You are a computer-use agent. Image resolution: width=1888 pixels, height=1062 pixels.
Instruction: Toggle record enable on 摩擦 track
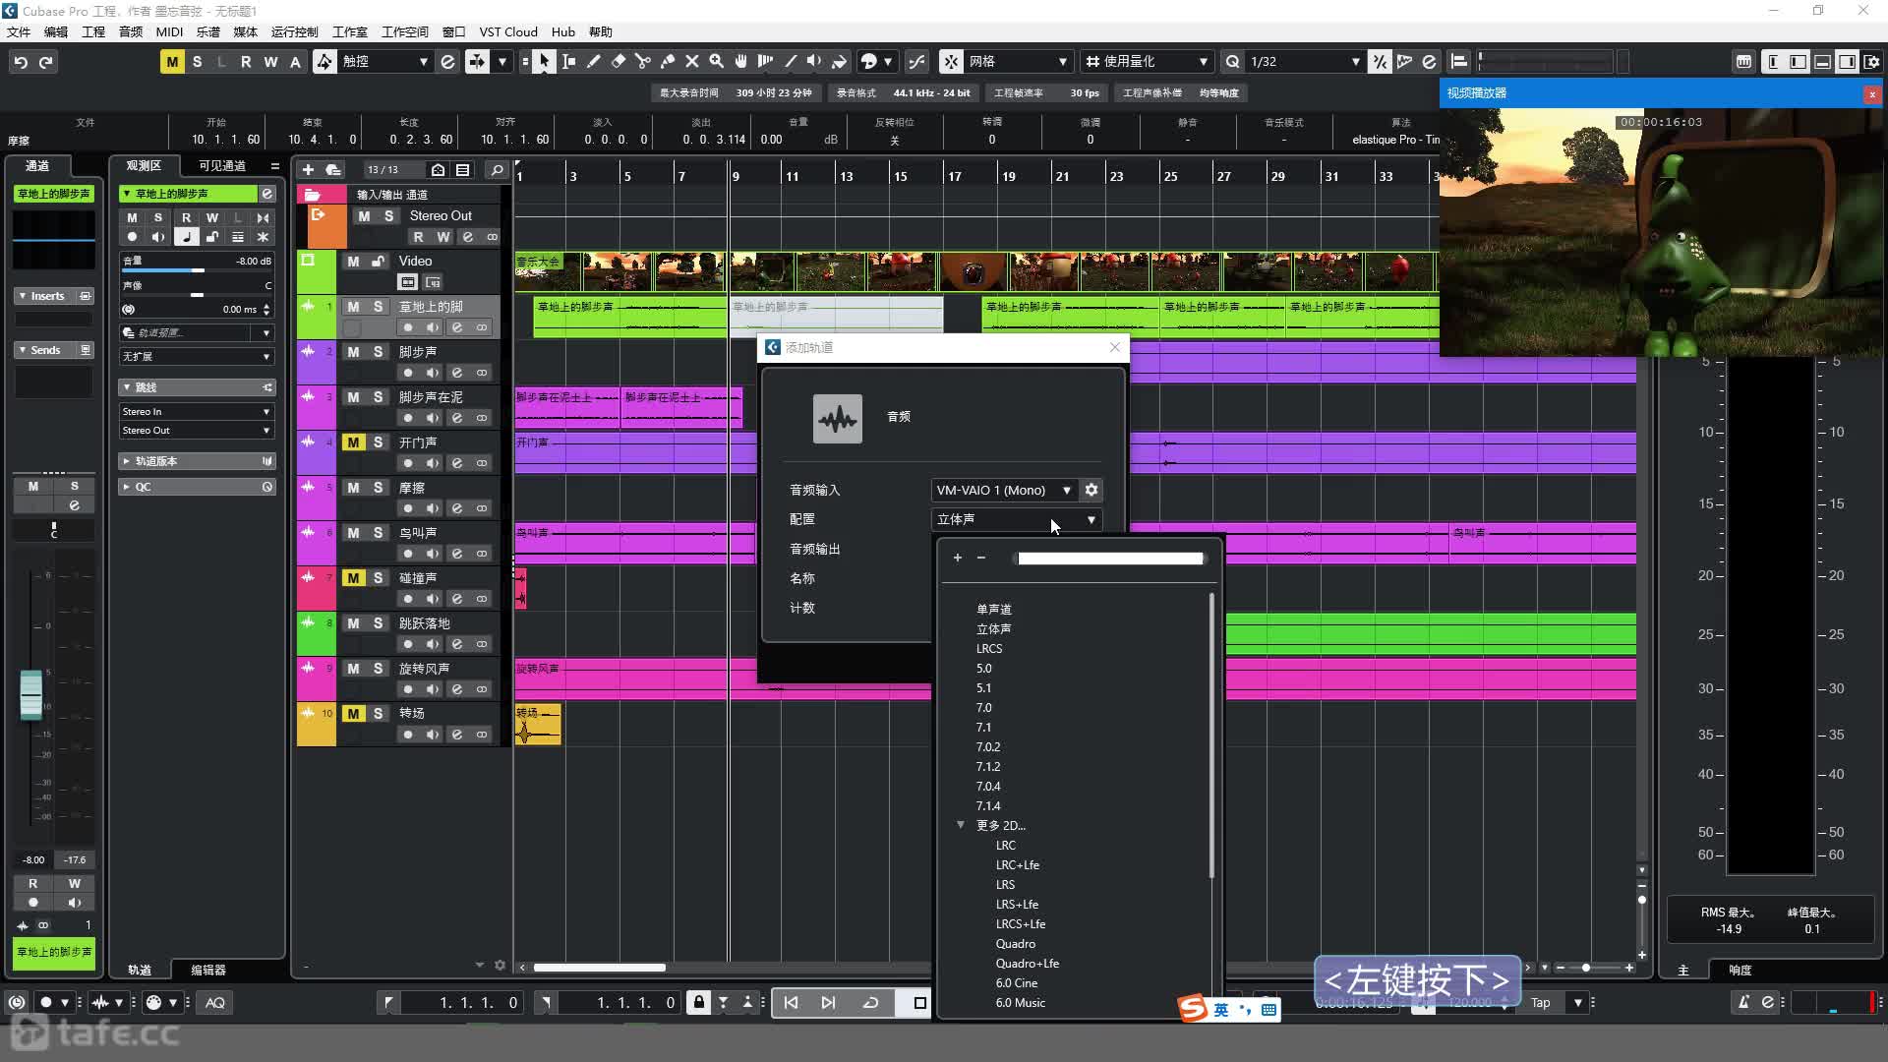(x=407, y=508)
